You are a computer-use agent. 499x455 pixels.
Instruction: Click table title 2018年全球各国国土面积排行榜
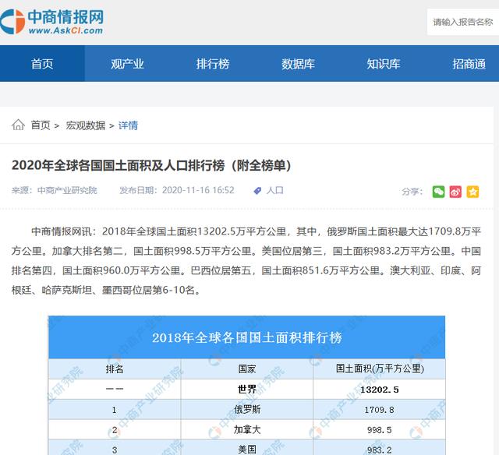[x=247, y=337]
